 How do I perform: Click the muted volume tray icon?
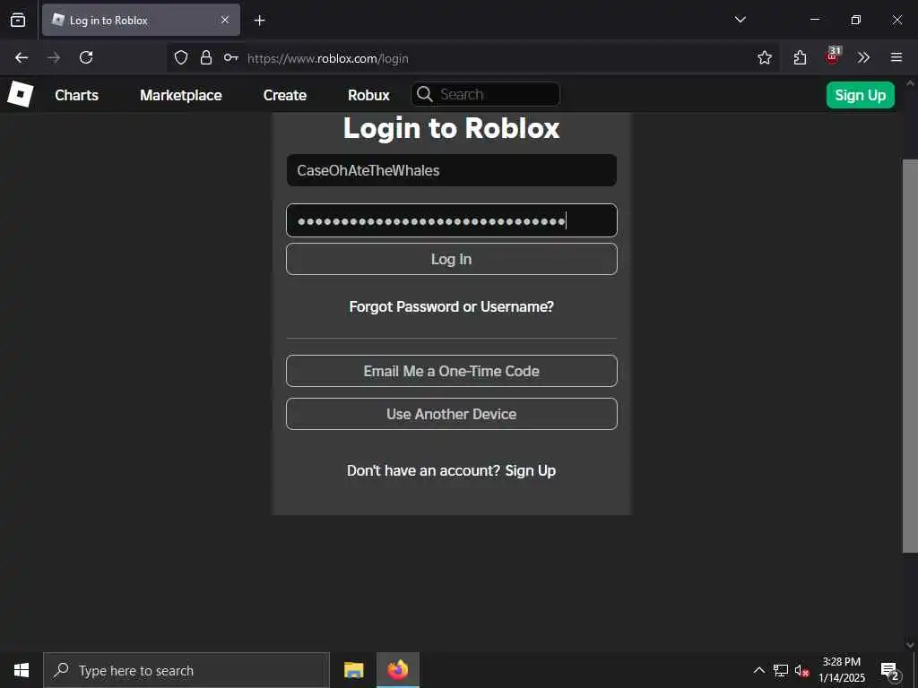(x=801, y=670)
